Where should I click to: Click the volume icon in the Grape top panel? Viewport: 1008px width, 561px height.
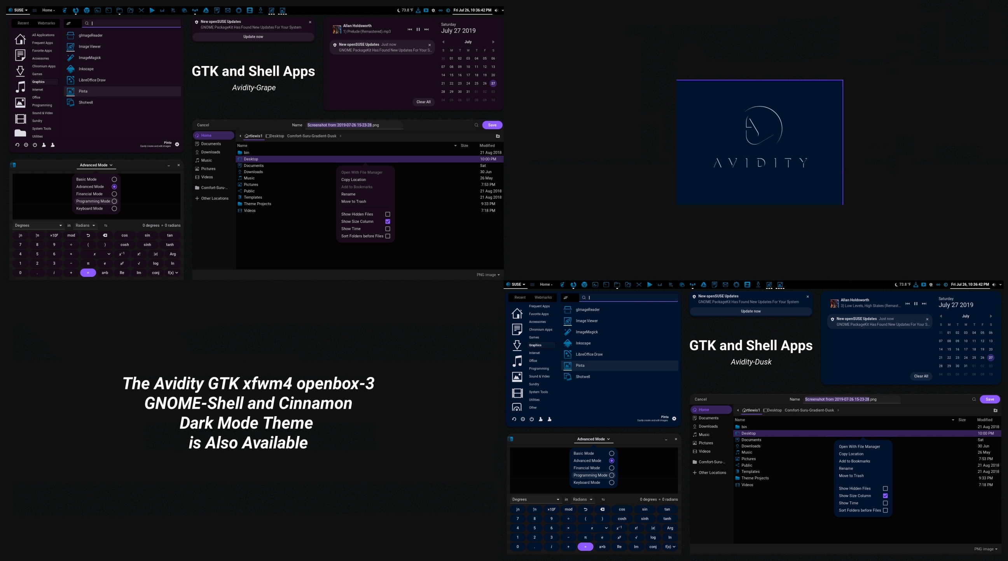pyautogui.click(x=496, y=10)
